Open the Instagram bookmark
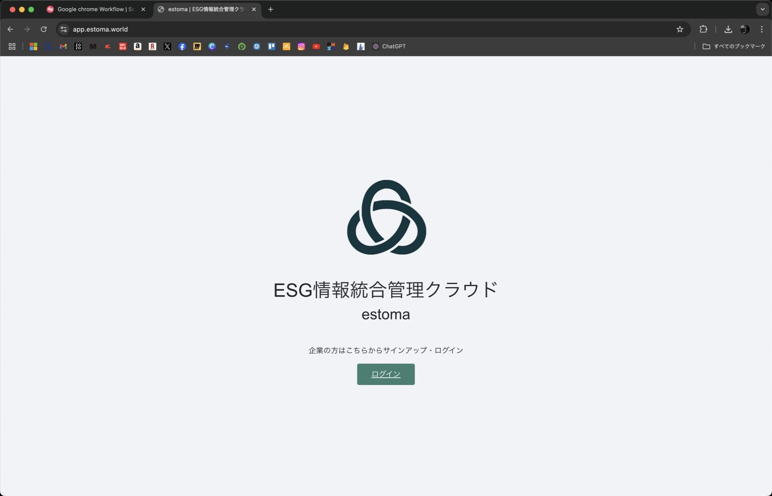 301,46
